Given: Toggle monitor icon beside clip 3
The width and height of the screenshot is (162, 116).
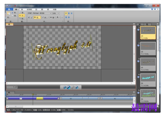Looking at the screenshot, I should point(138,61).
